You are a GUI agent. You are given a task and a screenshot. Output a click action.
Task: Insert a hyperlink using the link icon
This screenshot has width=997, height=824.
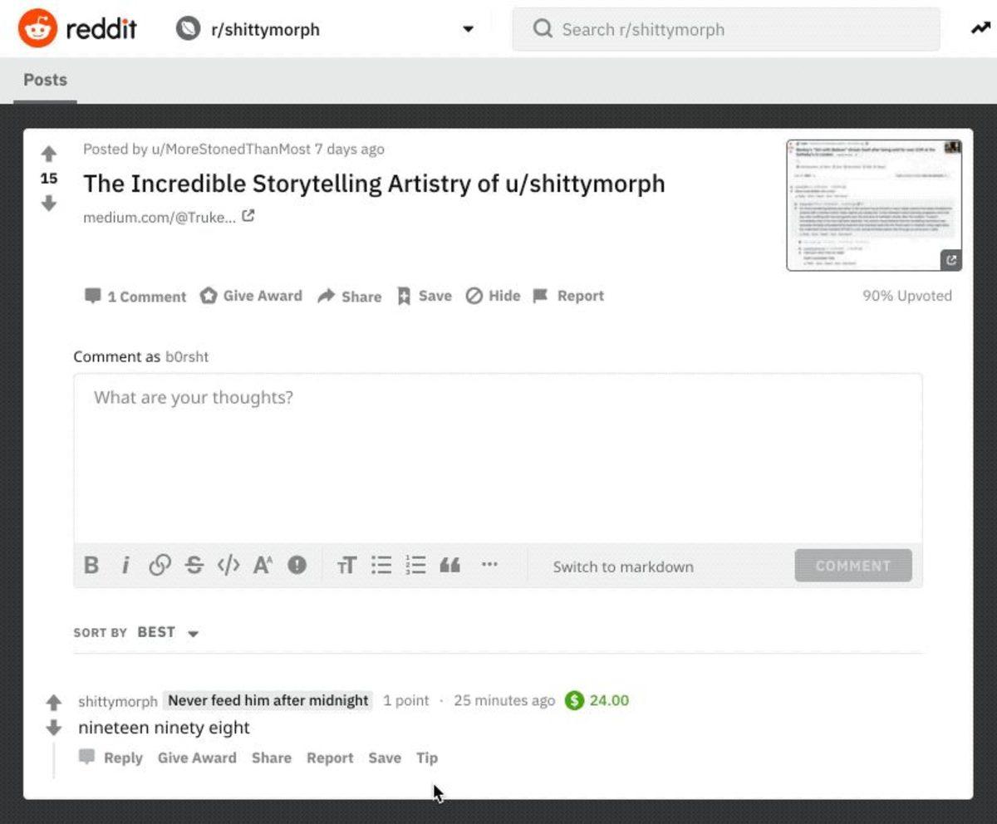click(160, 566)
